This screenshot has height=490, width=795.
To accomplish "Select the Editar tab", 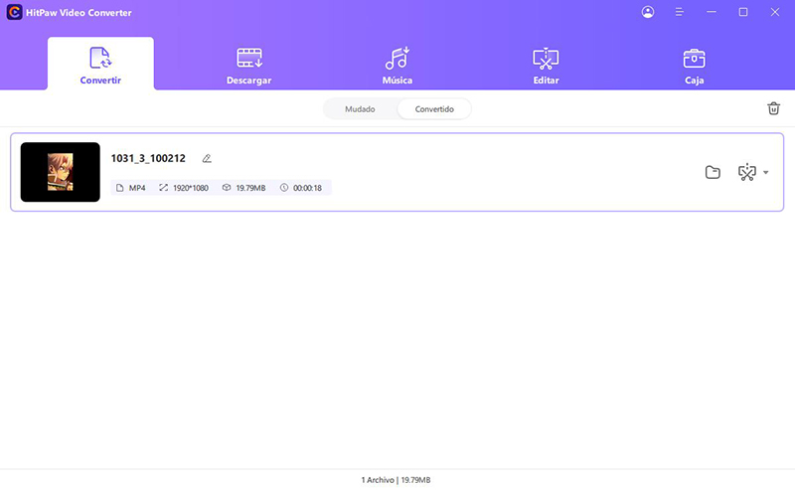I will click(x=546, y=65).
